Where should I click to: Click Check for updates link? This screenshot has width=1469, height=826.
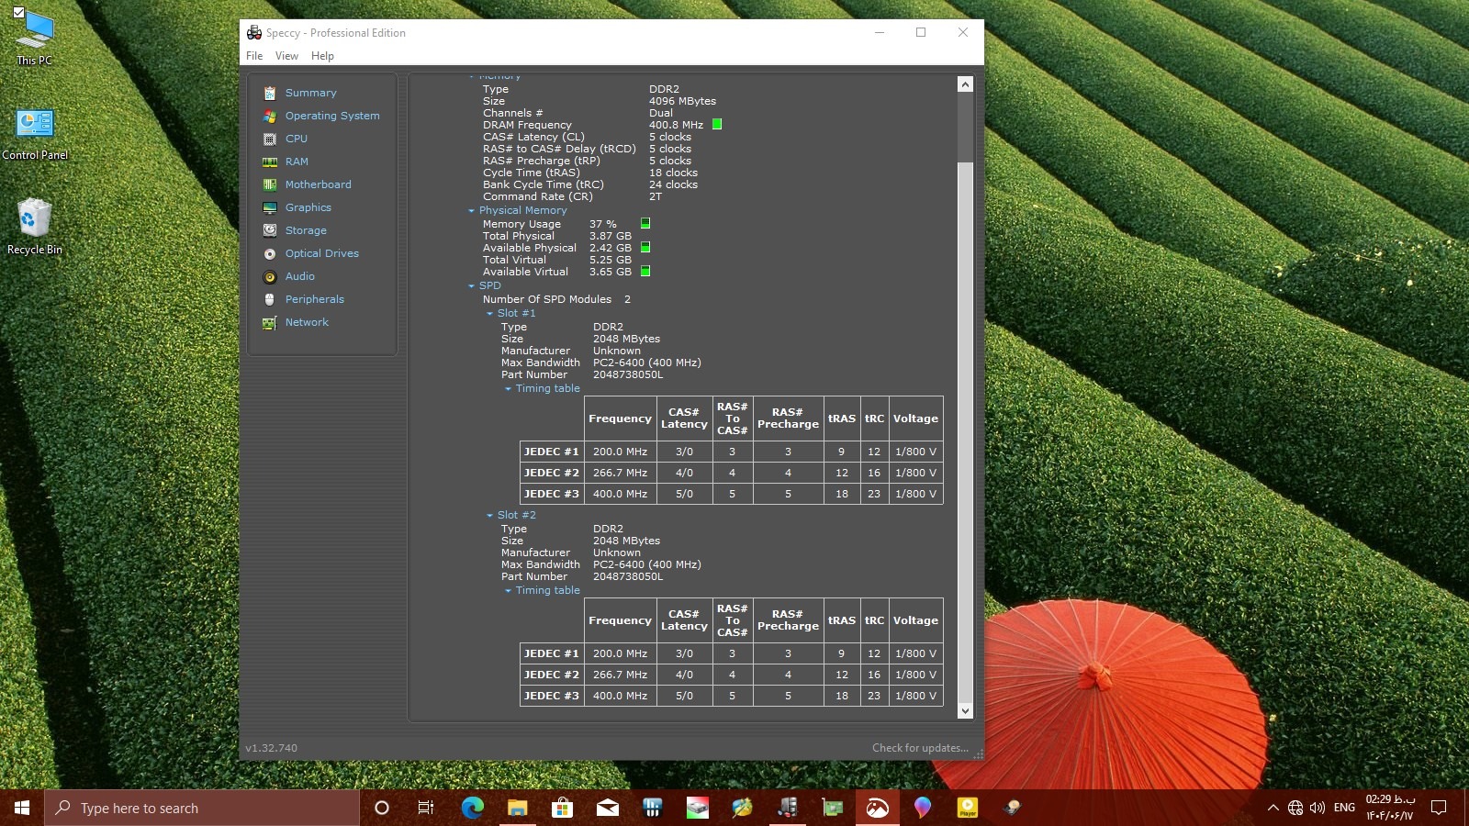[920, 748]
